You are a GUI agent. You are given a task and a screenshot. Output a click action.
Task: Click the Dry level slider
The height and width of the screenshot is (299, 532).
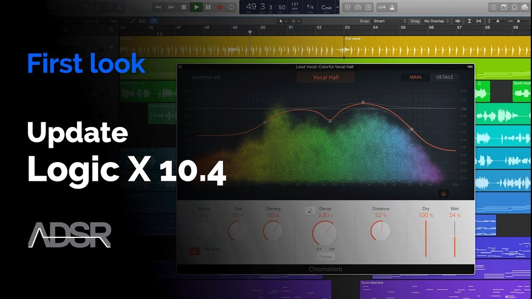pyautogui.click(x=426, y=239)
